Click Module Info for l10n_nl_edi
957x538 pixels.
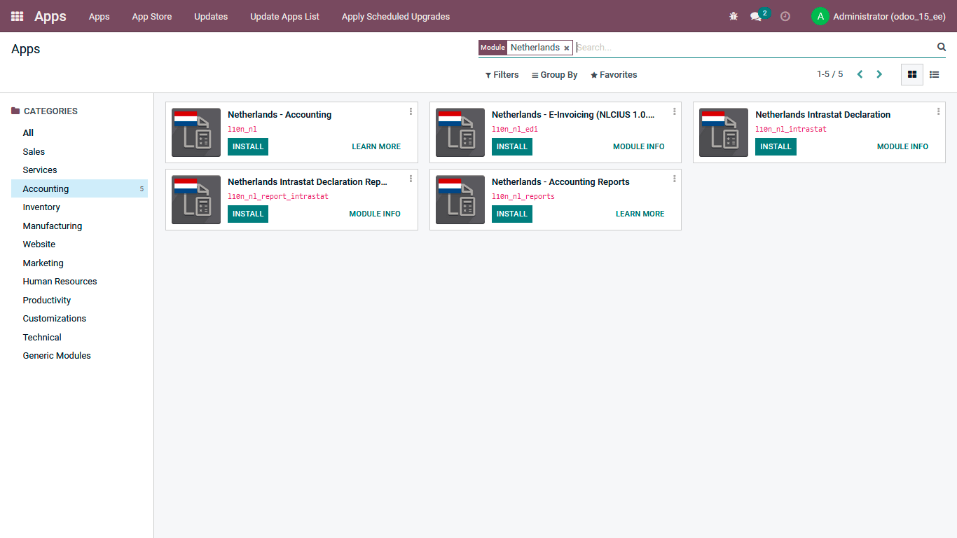click(639, 146)
